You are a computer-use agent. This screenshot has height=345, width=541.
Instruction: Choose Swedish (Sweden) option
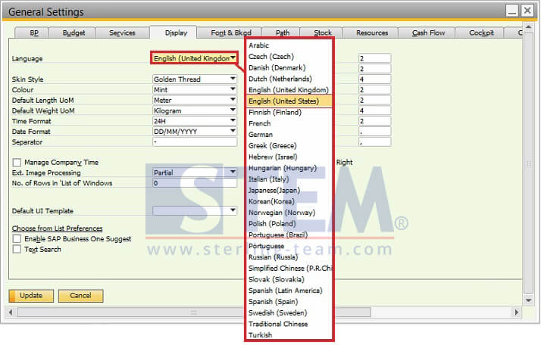pos(289,312)
